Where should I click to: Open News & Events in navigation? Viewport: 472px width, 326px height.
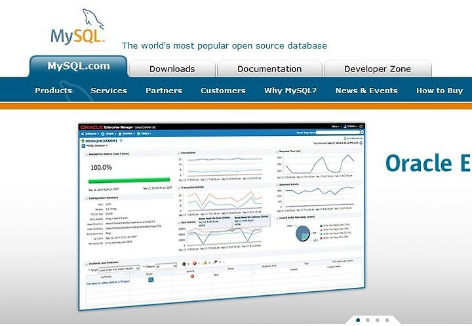coord(366,91)
